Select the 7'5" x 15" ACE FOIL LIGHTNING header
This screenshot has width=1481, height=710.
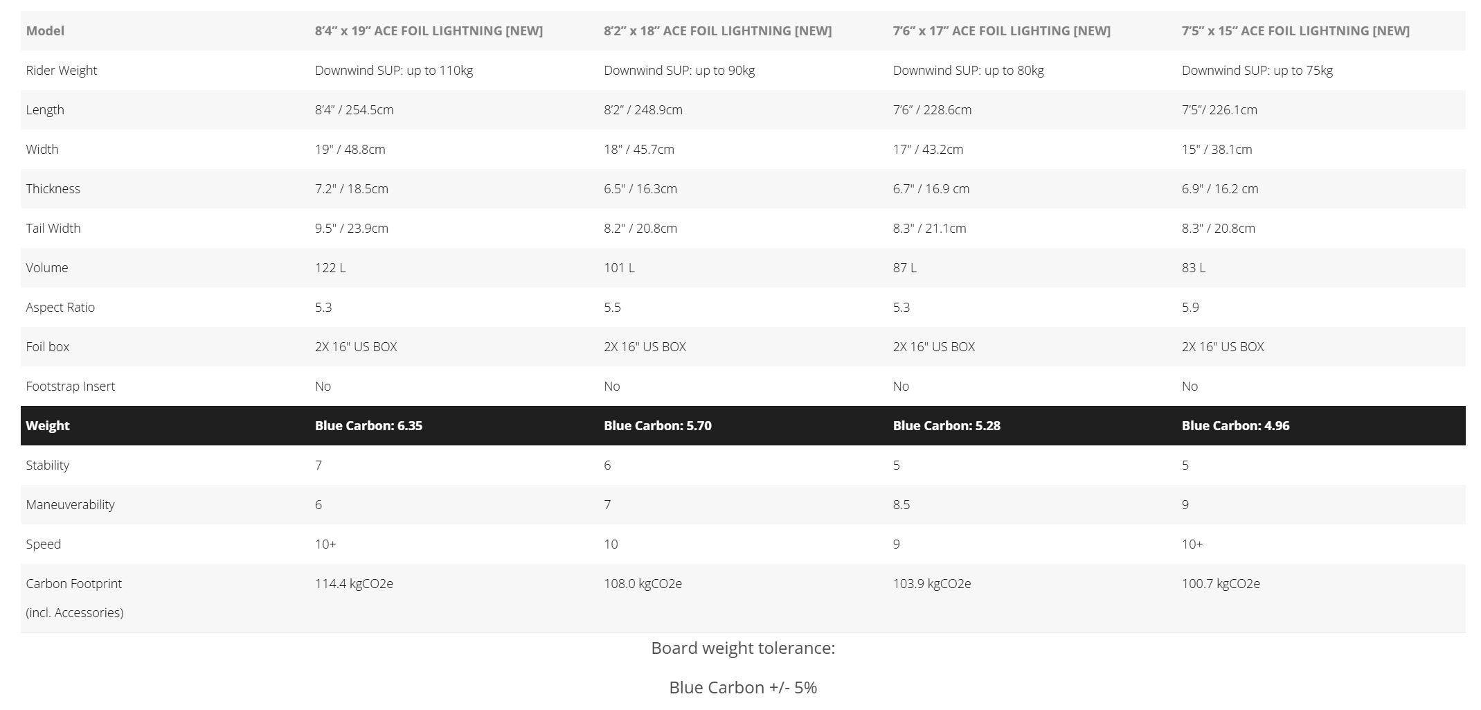(1295, 30)
